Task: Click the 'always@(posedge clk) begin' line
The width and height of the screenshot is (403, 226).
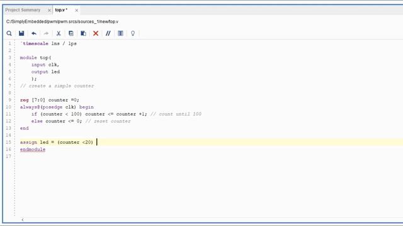Action: pos(57,107)
